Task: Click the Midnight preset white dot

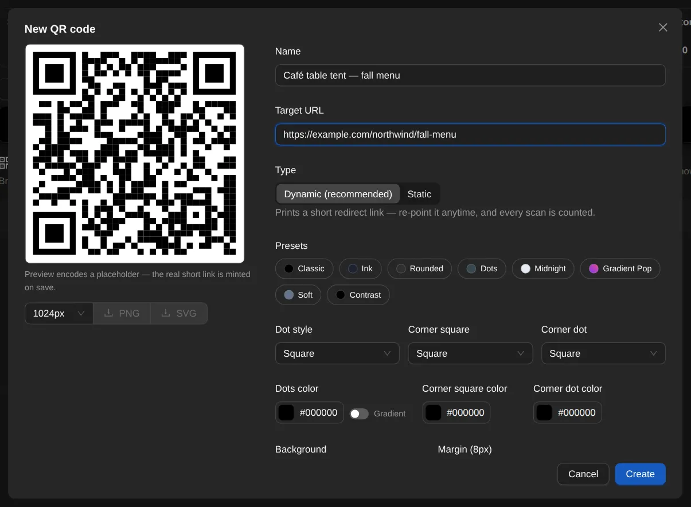Action: [x=525, y=268]
